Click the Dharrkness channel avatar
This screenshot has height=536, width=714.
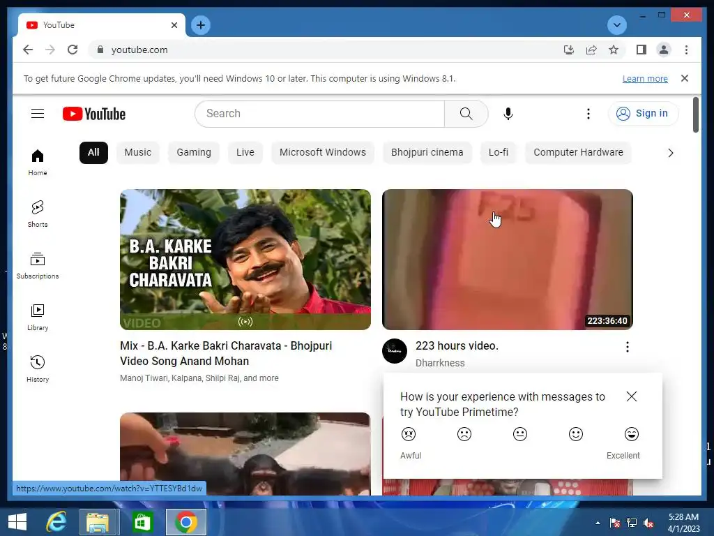395,350
